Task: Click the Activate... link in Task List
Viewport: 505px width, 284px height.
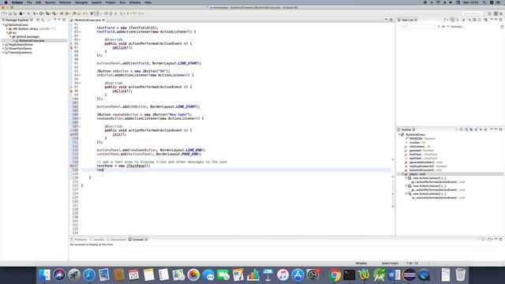Action: pos(458,26)
